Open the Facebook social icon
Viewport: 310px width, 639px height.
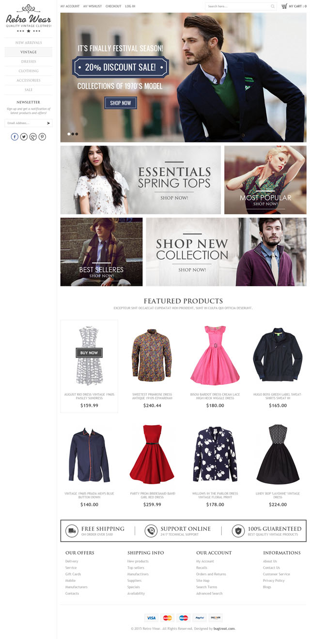15,137
